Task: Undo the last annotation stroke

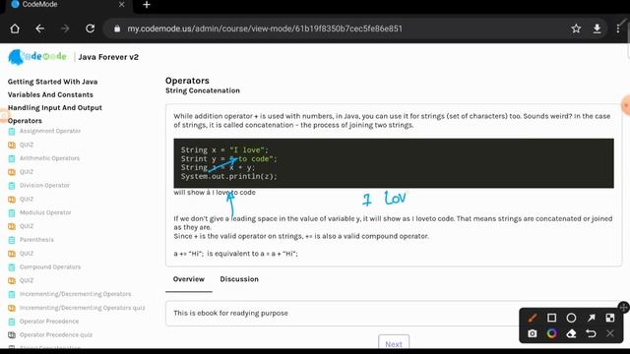Action: [591, 333]
